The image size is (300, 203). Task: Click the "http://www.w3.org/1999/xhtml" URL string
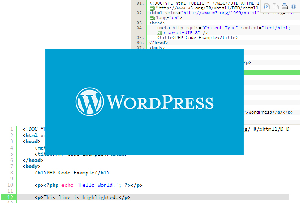[x=220, y=13]
